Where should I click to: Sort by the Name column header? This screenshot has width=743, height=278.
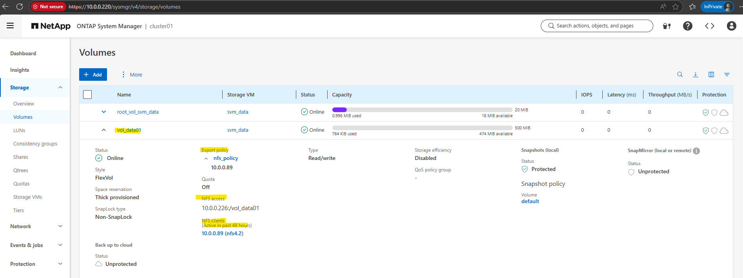124,94
